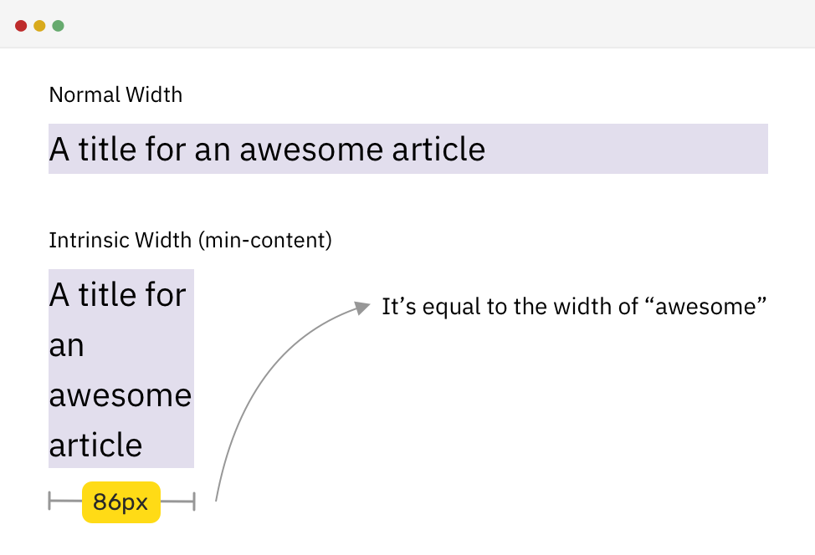Click the red close dot in the title bar
Viewport: 815px width, 555px height.
pyautogui.click(x=21, y=26)
